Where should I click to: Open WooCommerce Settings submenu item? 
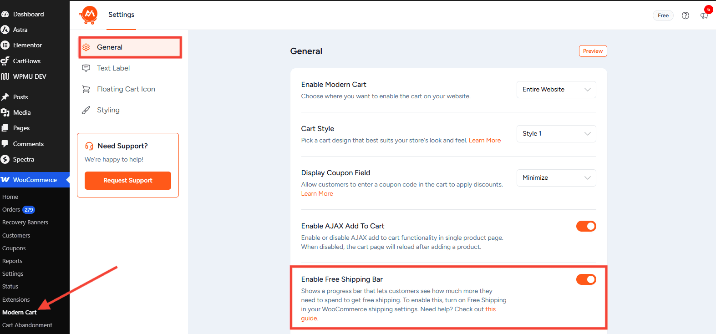tap(13, 274)
